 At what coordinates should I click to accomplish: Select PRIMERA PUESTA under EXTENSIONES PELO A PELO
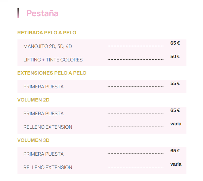tap(44, 87)
